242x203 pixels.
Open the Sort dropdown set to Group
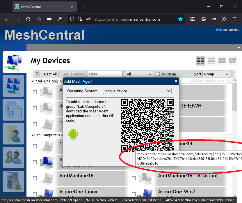(x=216, y=74)
